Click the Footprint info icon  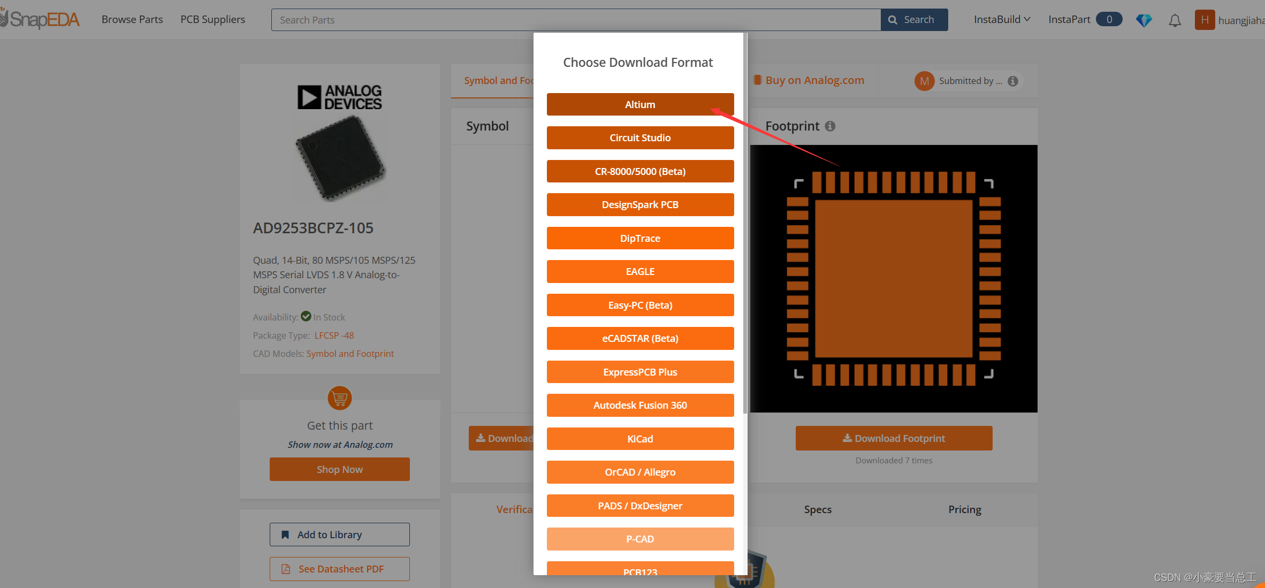(x=830, y=126)
